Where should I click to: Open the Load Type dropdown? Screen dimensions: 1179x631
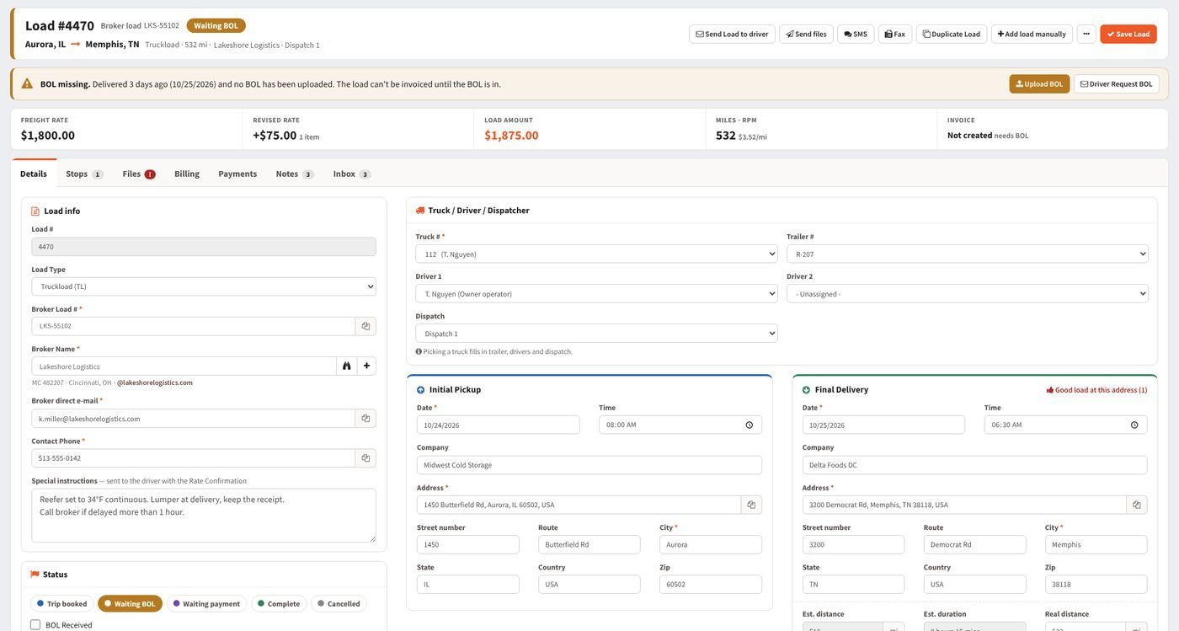click(204, 286)
